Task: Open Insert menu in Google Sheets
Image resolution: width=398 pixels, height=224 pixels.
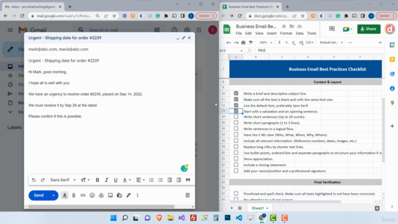Action: pyautogui.click(x=272, y=33)
